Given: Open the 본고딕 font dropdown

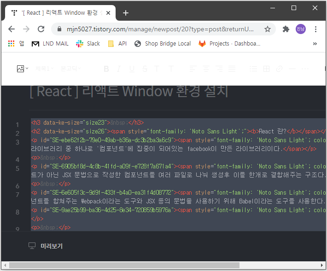Looking at the screenshot, I should tap(70, 68).
